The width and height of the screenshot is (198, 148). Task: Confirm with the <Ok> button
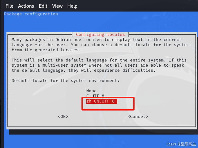coord(63,117)
